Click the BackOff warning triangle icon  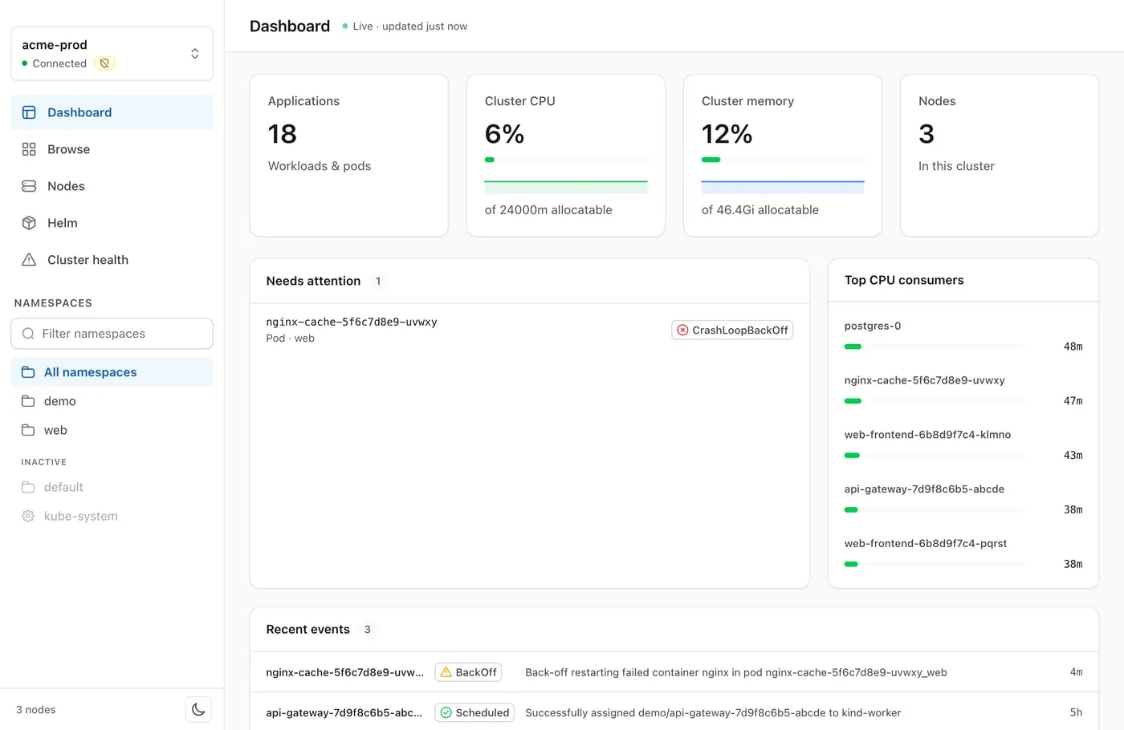(446, 672)
